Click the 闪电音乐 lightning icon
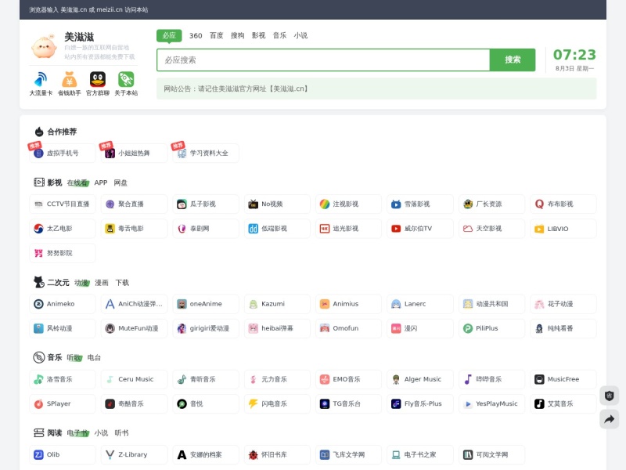This screenshot has width=626, height=470. [253, 403]
